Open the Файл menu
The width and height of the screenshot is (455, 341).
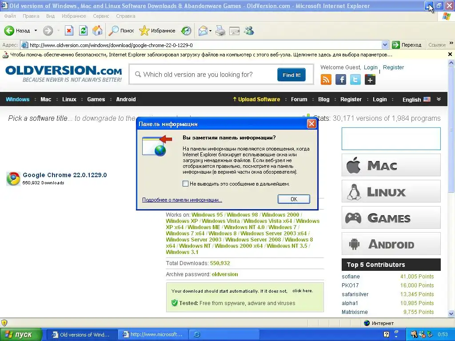coord(10,16)
